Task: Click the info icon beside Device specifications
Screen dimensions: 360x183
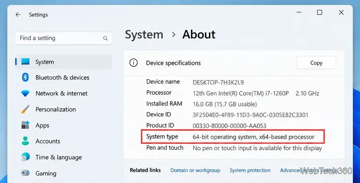Action: pyautogui.click(x=133, y=63)
